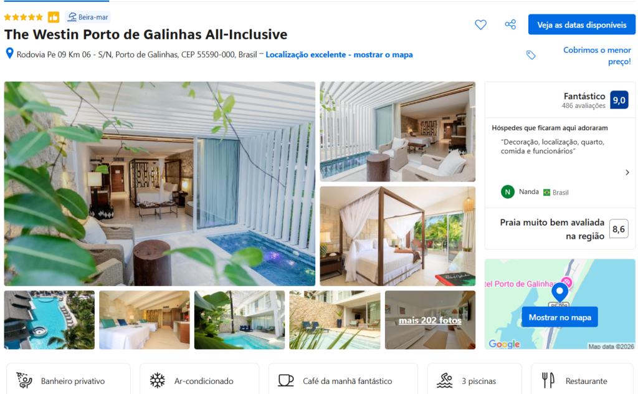Open the aerial pool view thumbnail
638x394 pixels.
tap(49, 320)
